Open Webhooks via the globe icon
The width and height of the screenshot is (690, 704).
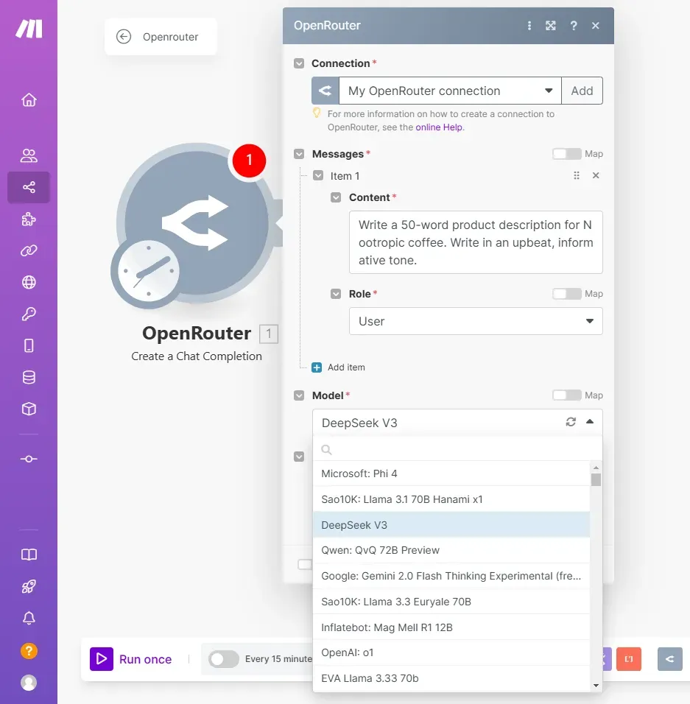point(29,282)
